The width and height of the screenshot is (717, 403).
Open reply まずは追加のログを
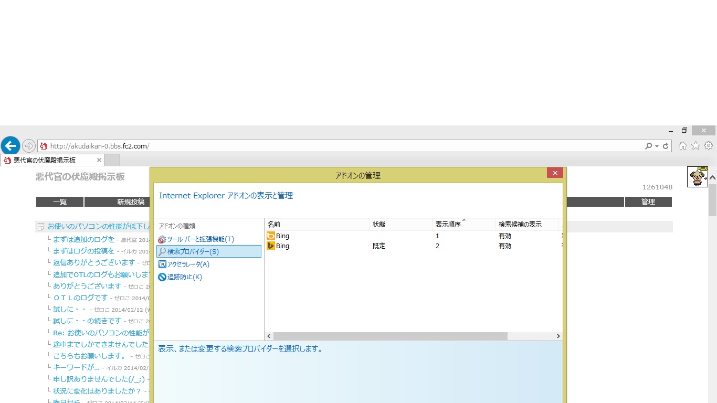(83, 239)
